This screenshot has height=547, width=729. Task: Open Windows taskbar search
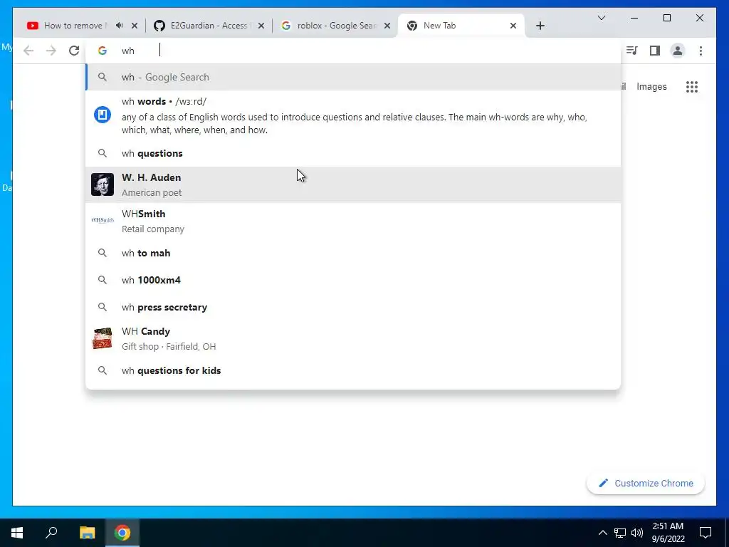51,533
